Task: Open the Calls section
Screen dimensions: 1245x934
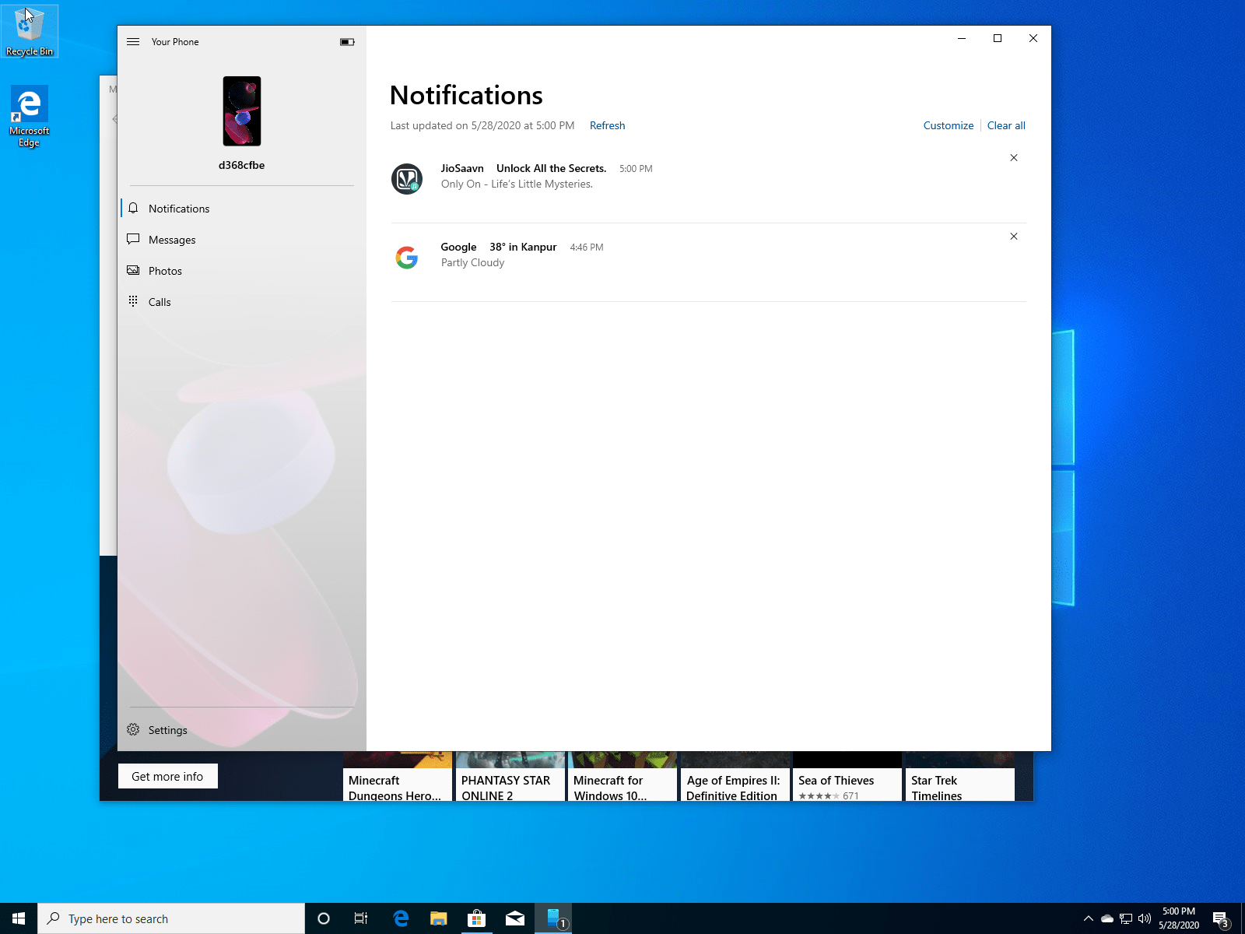Action: point(160,302)
